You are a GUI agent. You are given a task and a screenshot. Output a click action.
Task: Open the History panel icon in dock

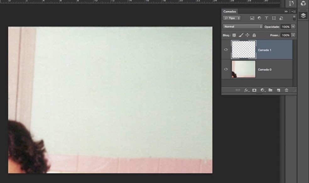291,3
